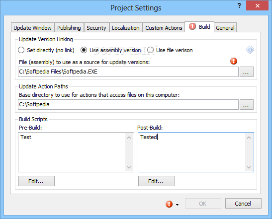Click Post-Build scrollbar down arrow
272x219 pixels.
249,167
